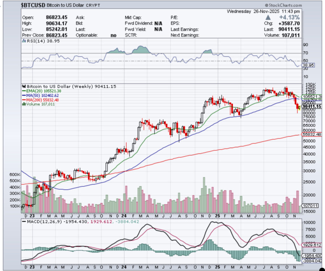Screen dimensions: 325x271
Task: Click the green up-arrow change indicator
Action: point(268,17)
